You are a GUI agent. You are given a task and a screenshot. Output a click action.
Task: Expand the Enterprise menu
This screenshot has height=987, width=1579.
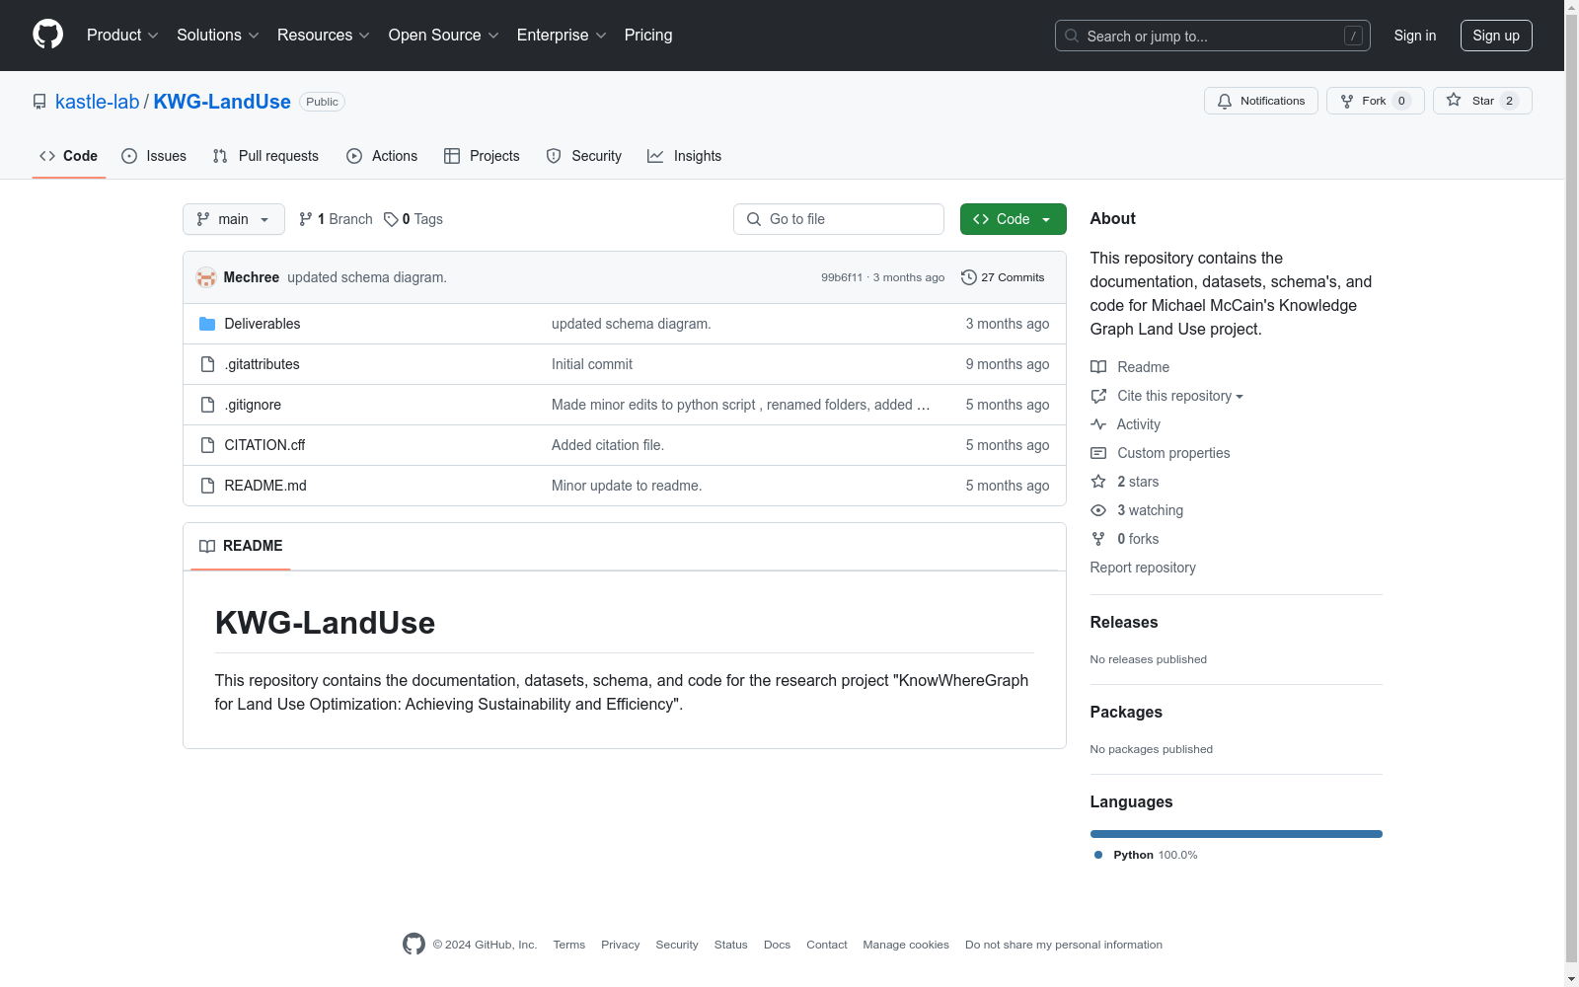pos(562,36)
